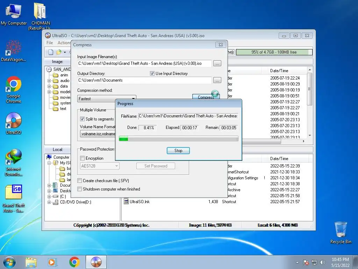Click the Windows Start button
The image size is (358, 269).
pos(9,262)
